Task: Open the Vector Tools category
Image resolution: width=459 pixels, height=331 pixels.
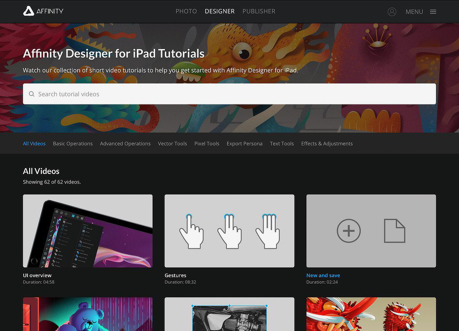Action: pos(172,144)
